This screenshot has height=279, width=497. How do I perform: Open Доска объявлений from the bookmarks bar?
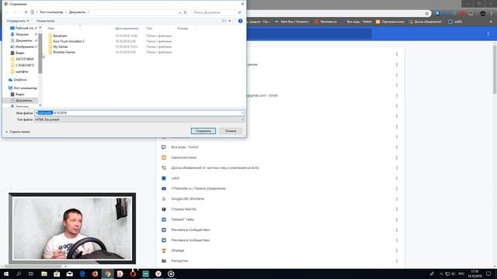425,22
